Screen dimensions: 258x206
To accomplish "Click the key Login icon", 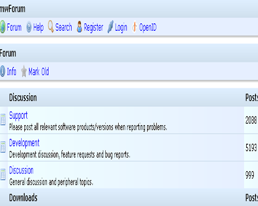I will pyautogui.click(x=110, y=27).
